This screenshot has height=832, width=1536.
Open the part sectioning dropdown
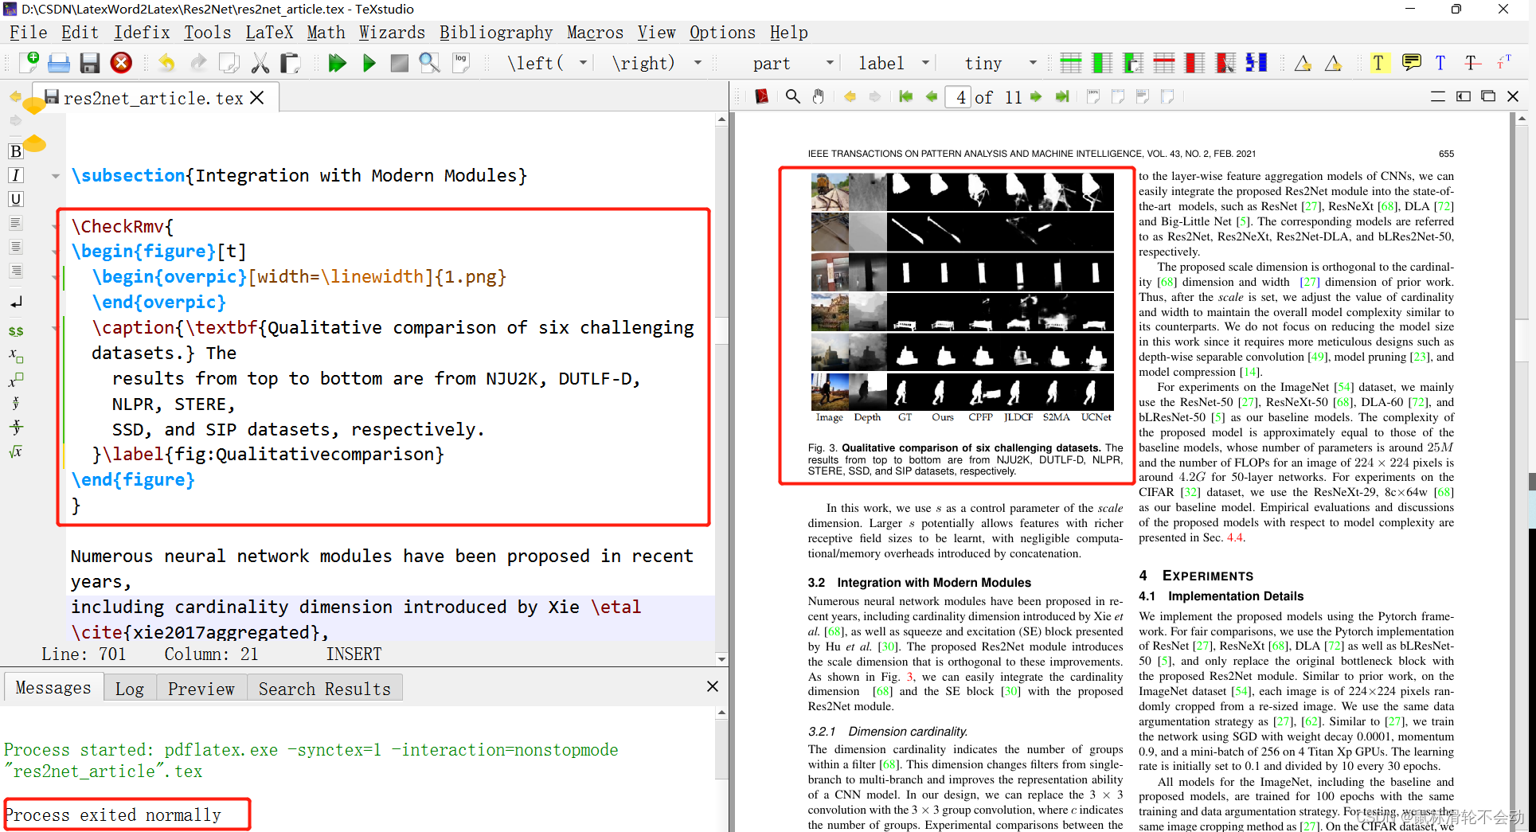click(x=830, y=63)
